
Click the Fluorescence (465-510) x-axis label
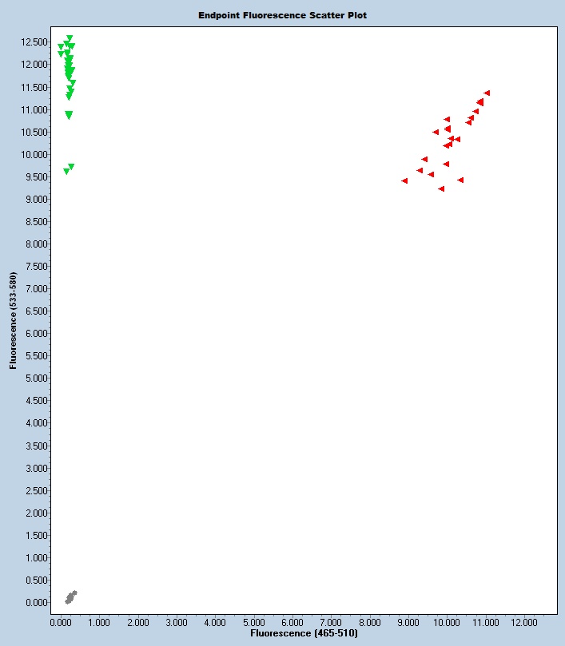click(304, 633)
